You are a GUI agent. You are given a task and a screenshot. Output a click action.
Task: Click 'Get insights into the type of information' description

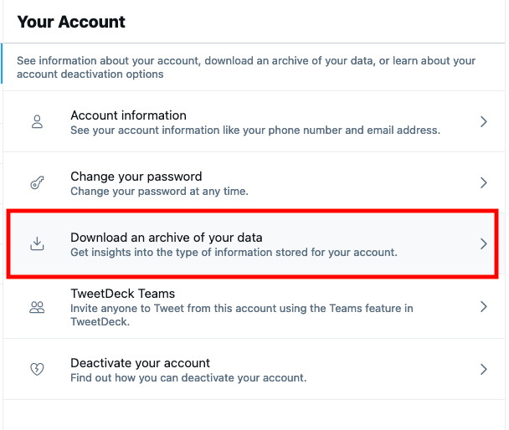click(234, 252)
